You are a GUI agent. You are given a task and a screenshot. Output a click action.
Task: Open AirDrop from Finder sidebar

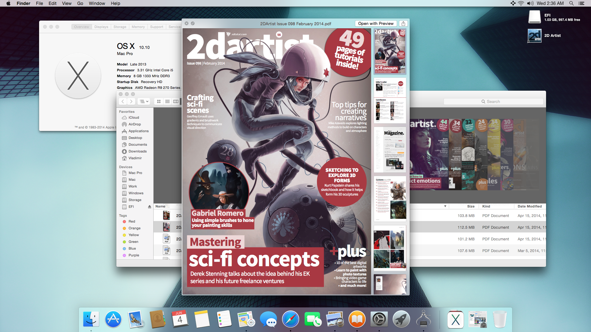tap(135, 124)
